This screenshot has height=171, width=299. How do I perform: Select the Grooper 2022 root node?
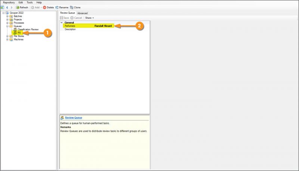click(x=16, y=13)
